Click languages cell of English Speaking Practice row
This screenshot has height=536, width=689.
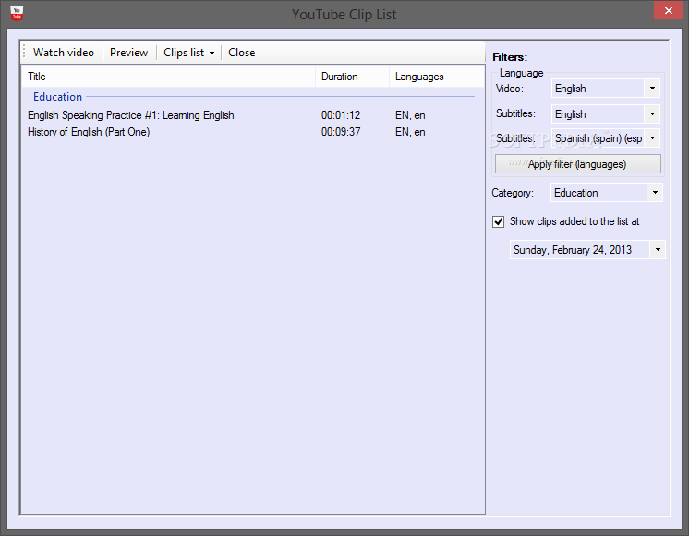point(410,115)
